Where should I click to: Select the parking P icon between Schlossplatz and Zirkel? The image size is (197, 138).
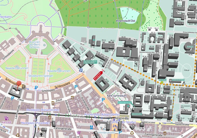(x=76, y=86)
